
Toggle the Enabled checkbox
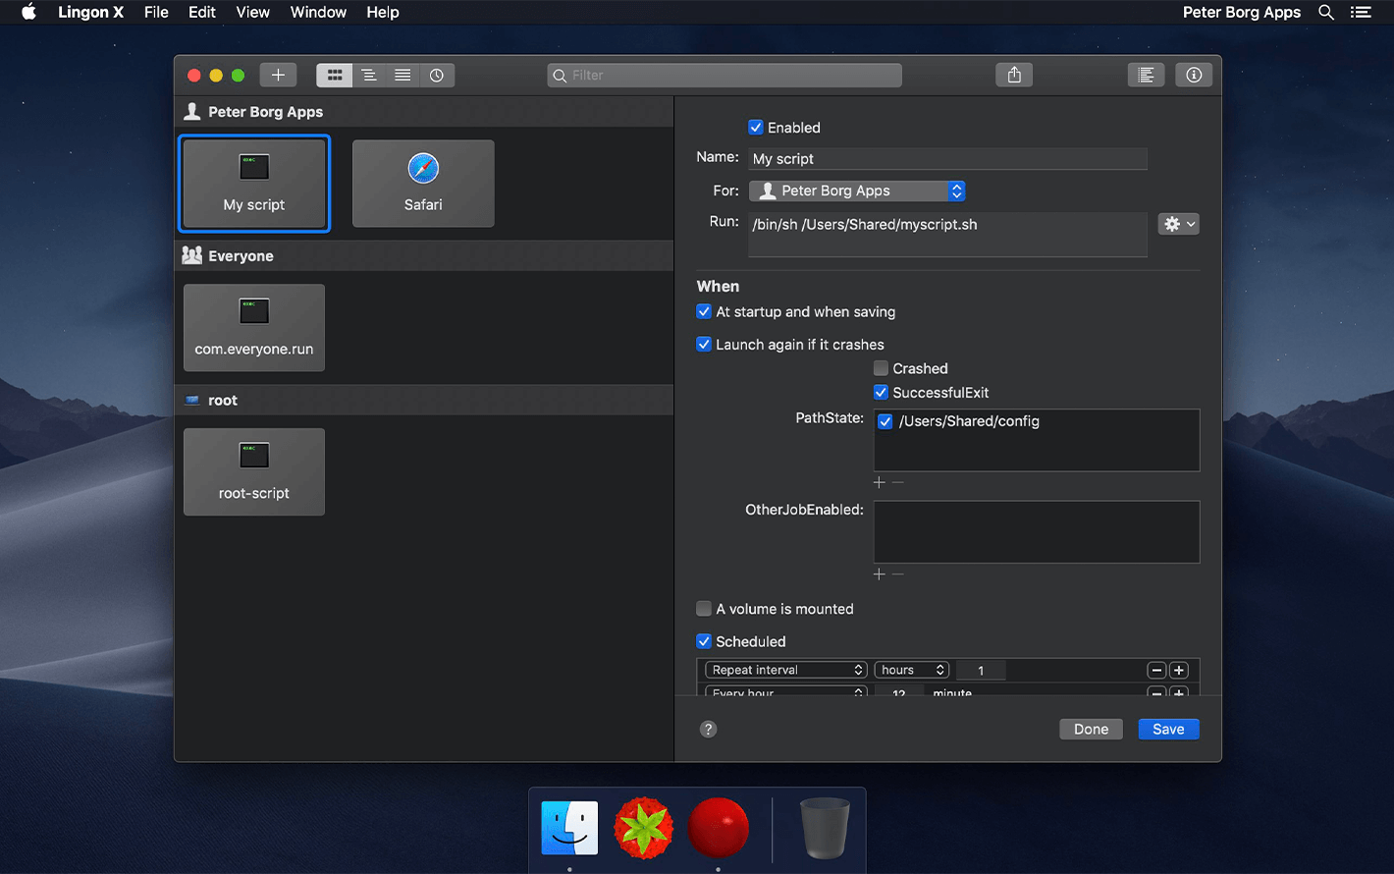click(756, 127)
